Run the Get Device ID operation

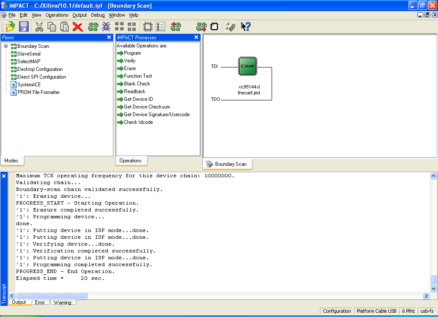(138, 99)
